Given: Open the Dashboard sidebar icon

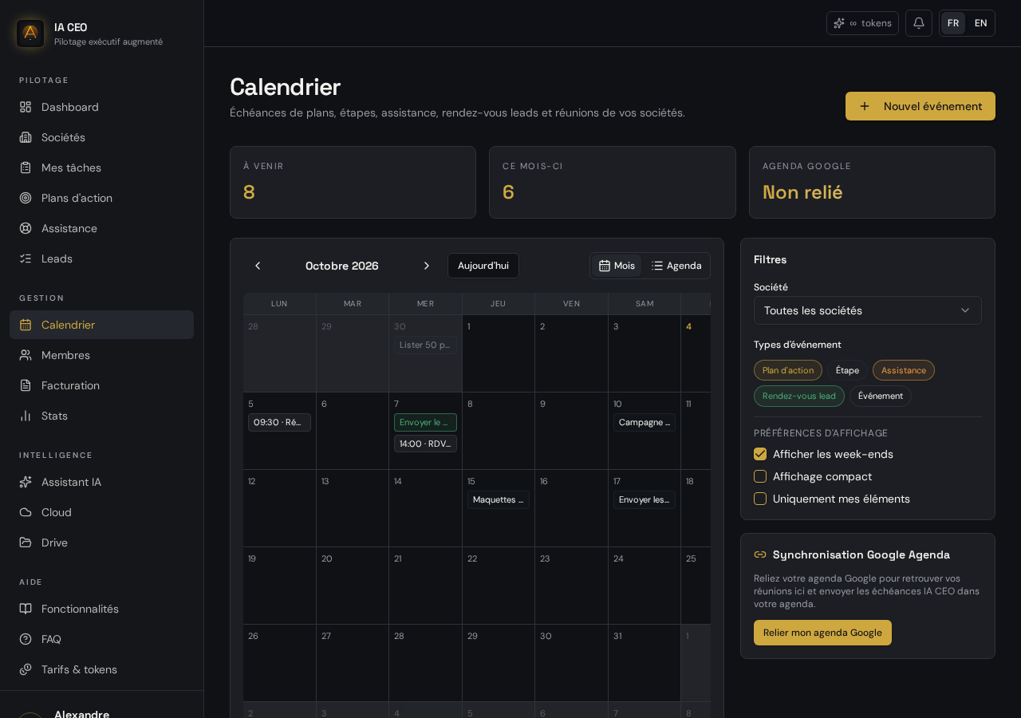Looking at the screenshot, I should click(x=26, y=107).
